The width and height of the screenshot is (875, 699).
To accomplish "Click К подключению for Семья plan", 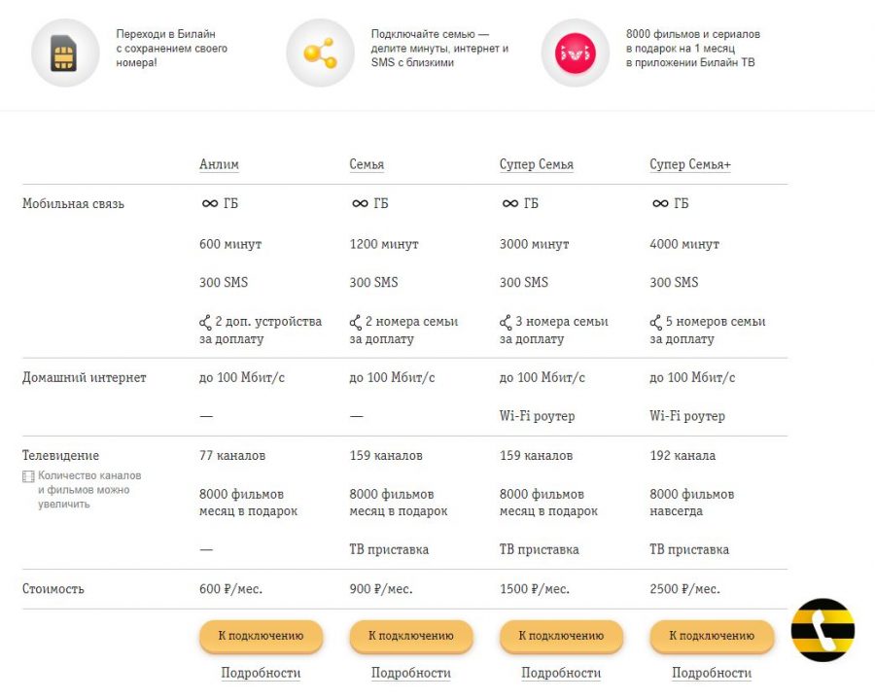I will point(411,636).
